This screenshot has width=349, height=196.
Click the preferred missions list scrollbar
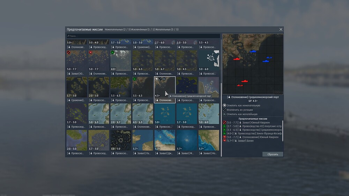coord(283,131)
